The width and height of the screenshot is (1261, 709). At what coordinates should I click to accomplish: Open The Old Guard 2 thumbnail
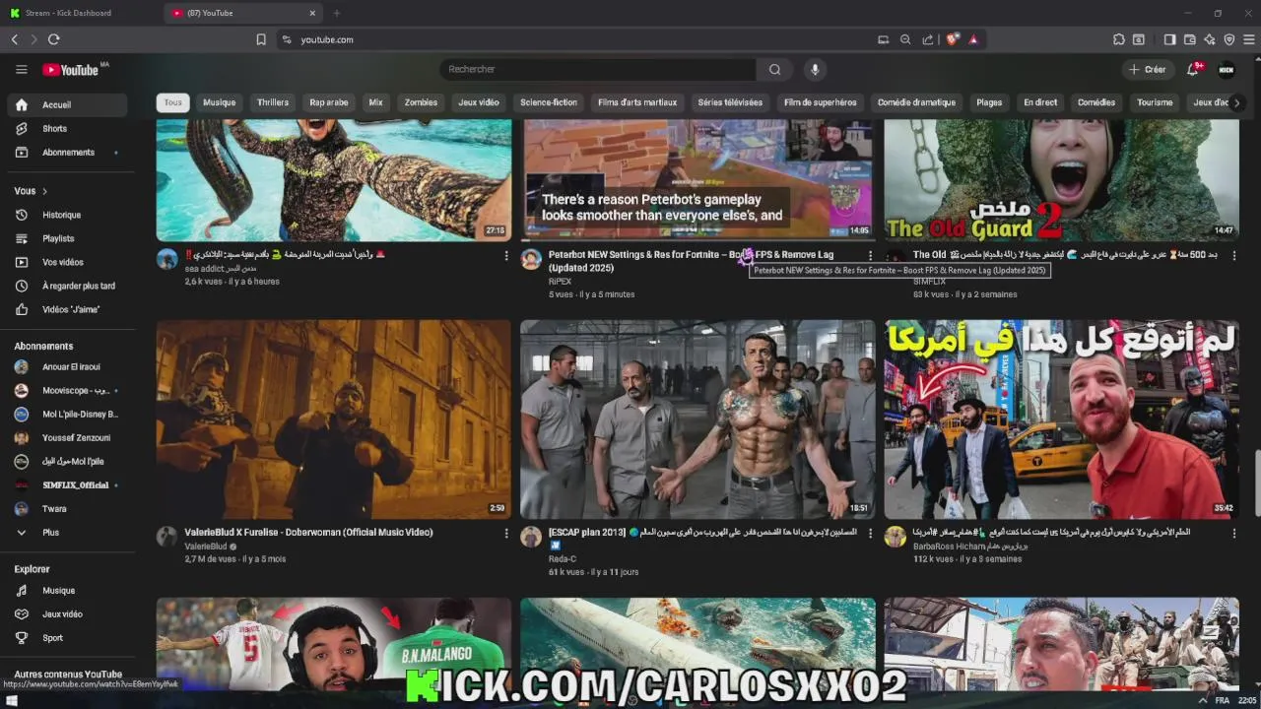tap(1061, 180)
